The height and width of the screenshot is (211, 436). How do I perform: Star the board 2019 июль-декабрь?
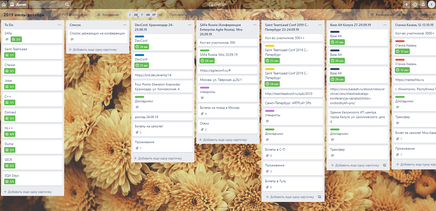point(52,15)
